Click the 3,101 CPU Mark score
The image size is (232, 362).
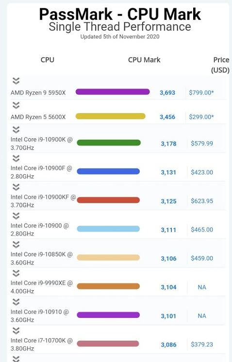[168, 316]
